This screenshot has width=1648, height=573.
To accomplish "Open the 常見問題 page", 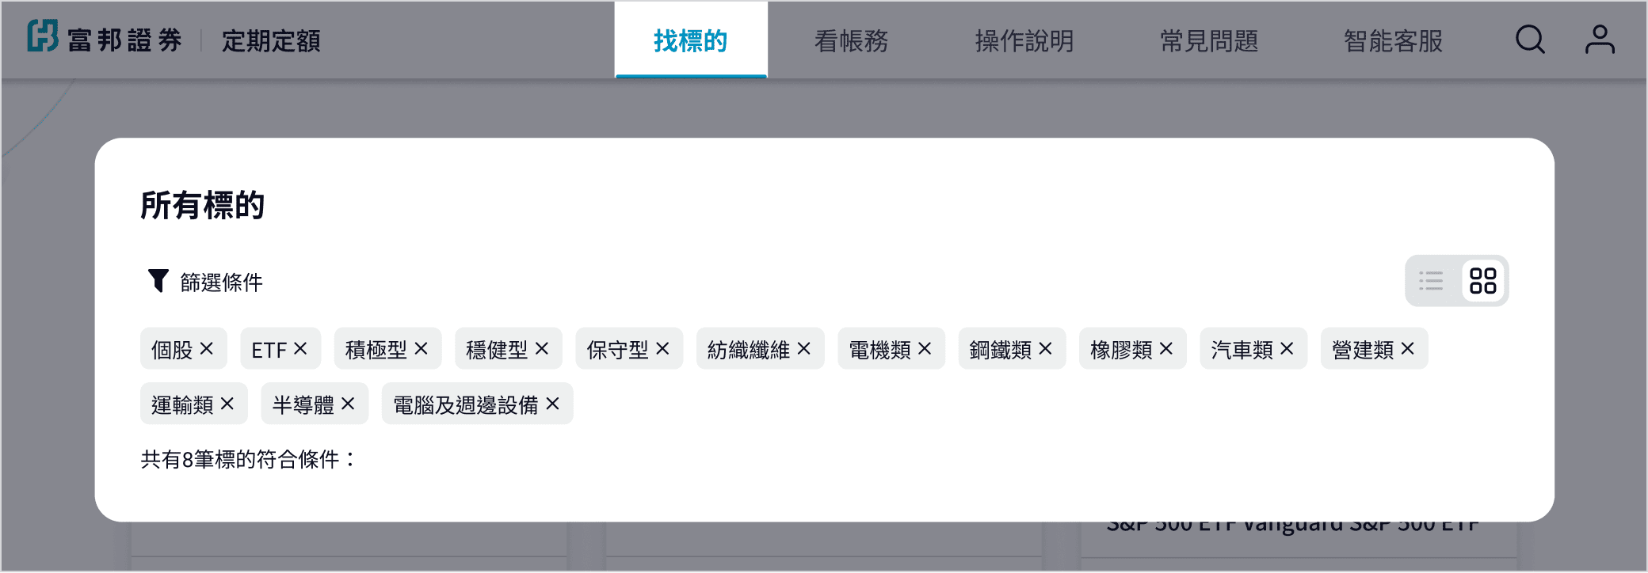I will click(x=1209, y=40).
